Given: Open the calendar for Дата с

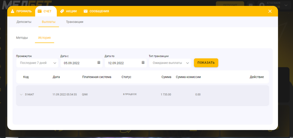Looking at the screenshot, I should 99,62.
